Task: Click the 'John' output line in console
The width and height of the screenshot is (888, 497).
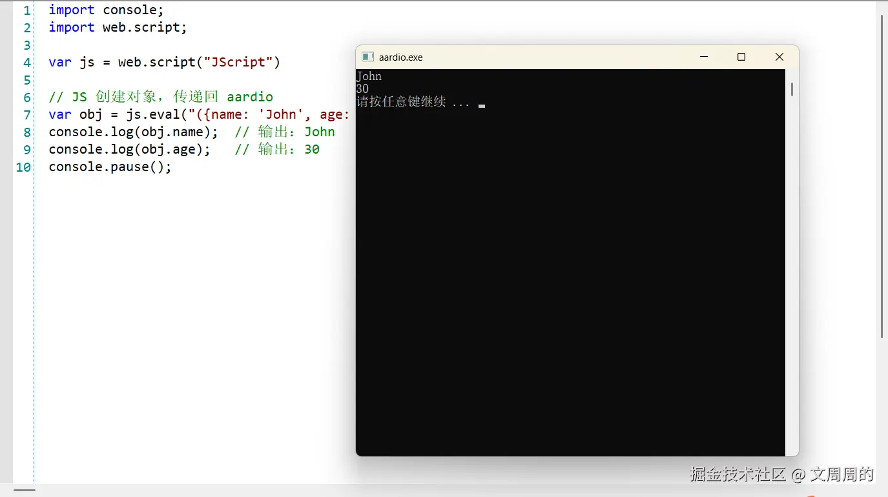Action: (369, 76)
